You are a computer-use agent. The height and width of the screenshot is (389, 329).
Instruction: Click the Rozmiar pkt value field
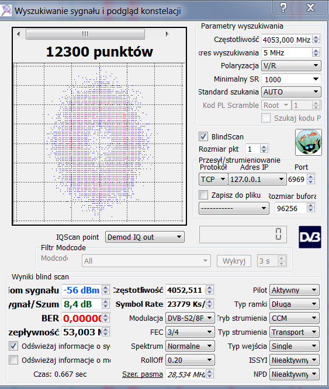click(x=252, y=149)
